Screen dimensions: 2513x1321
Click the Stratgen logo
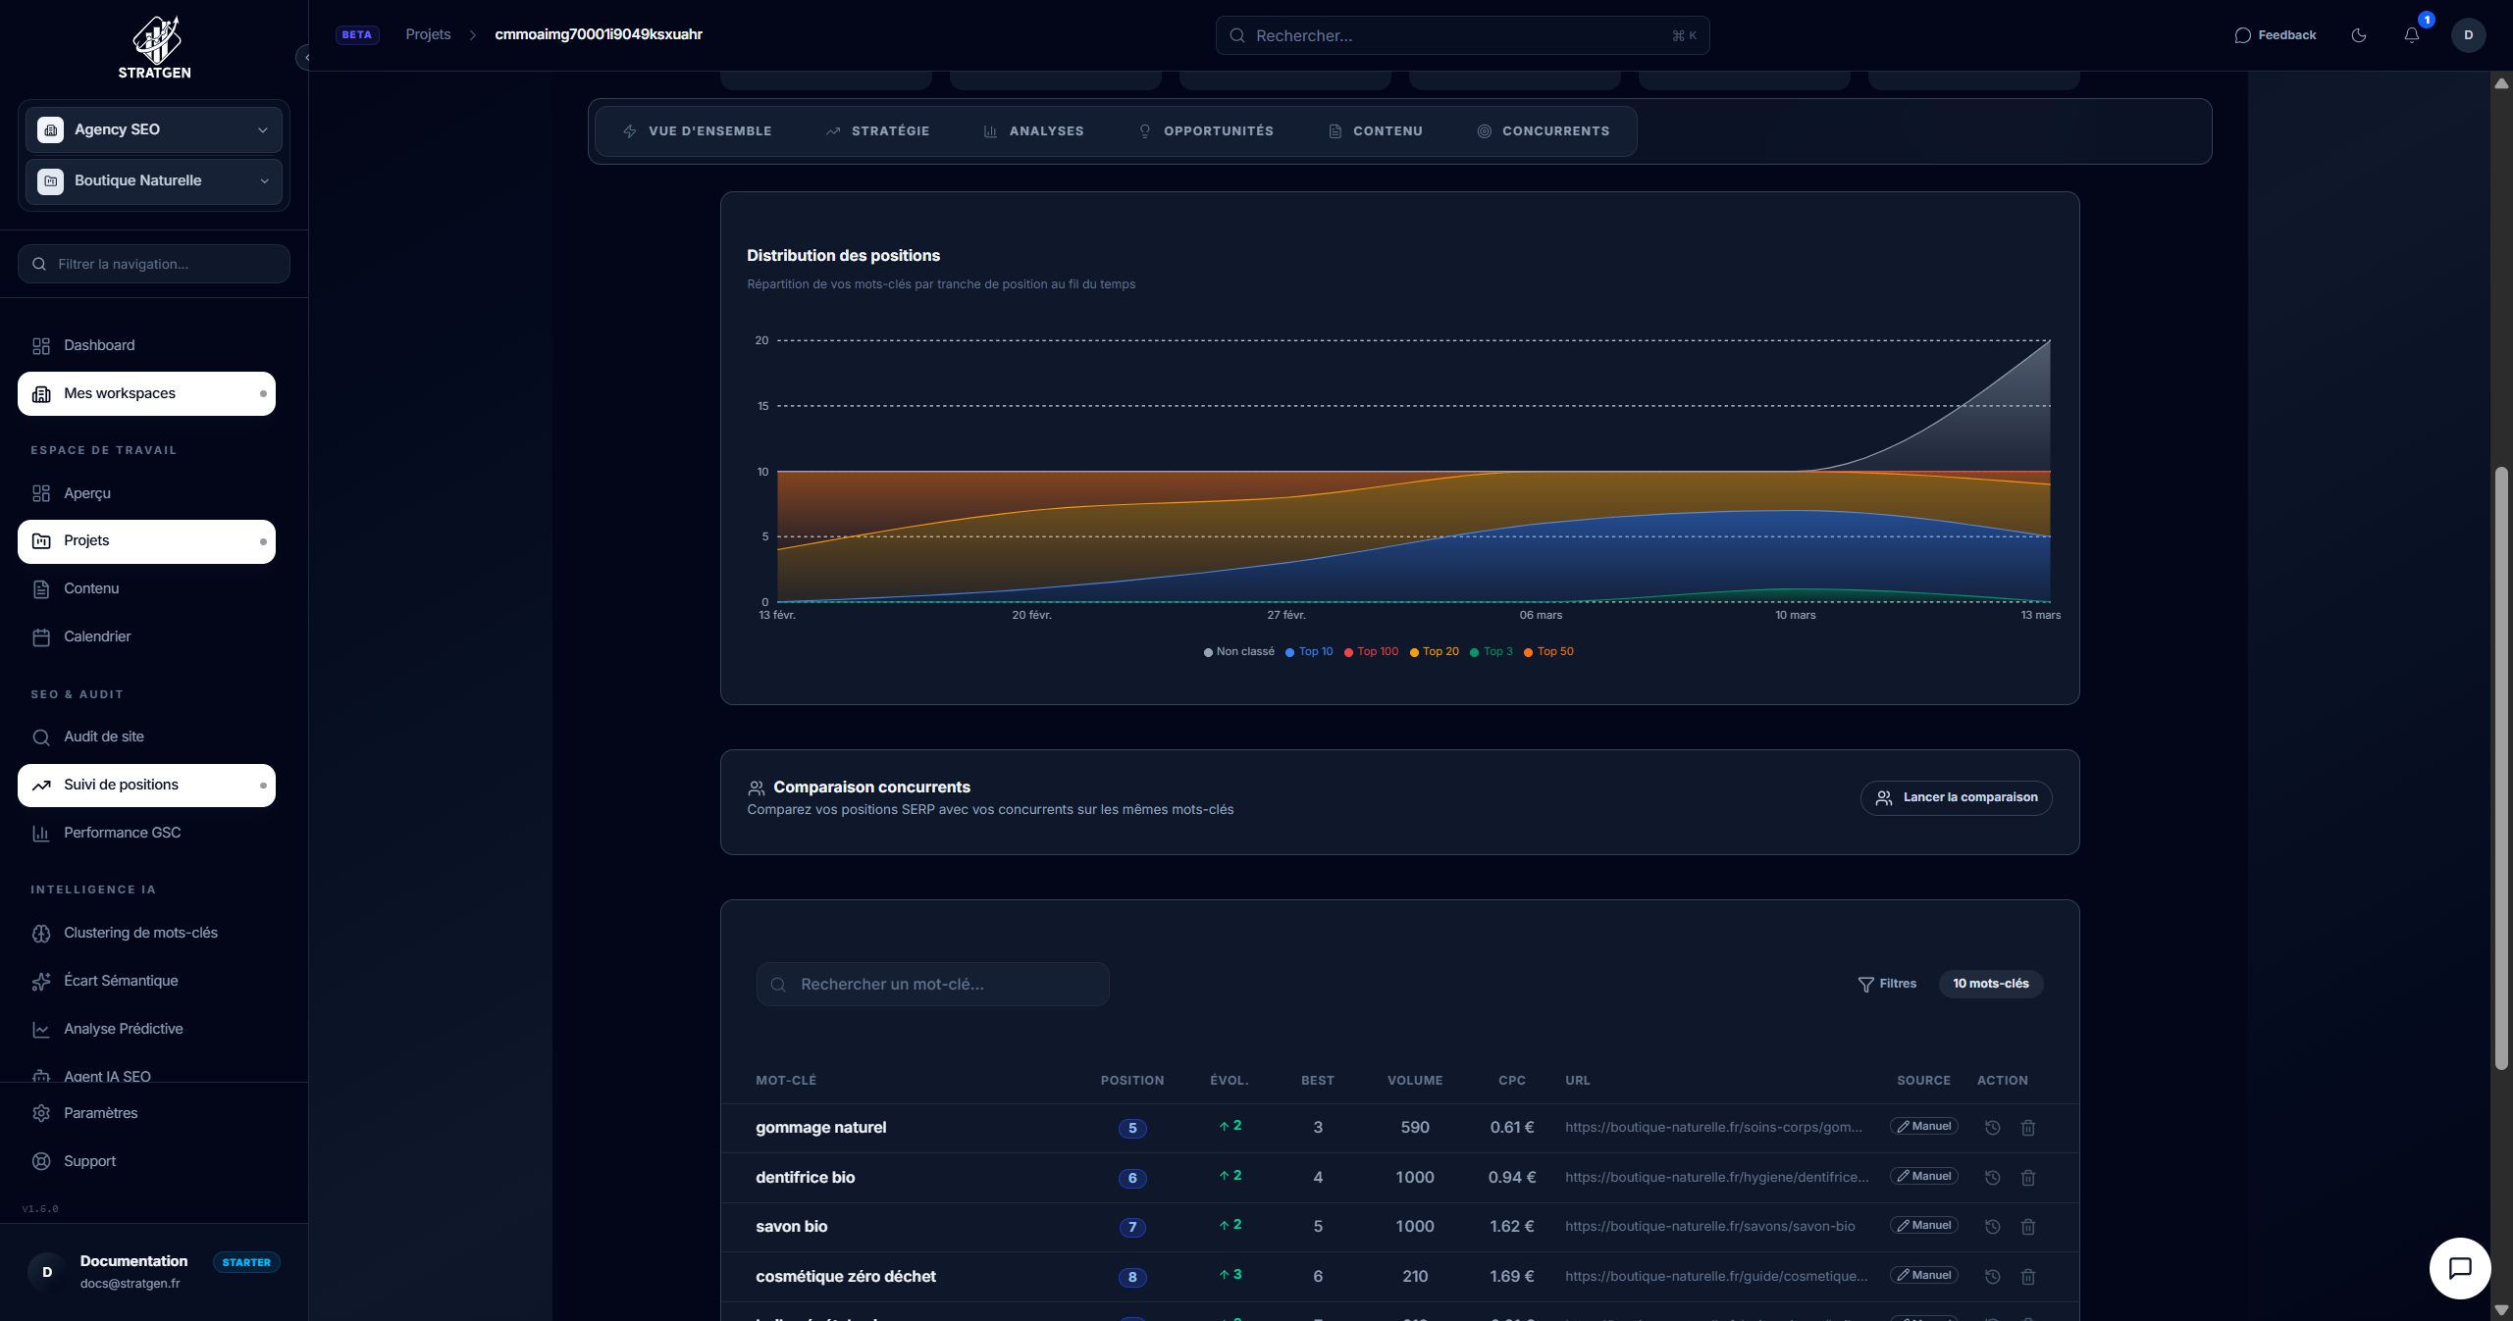[x=155, y=46]
